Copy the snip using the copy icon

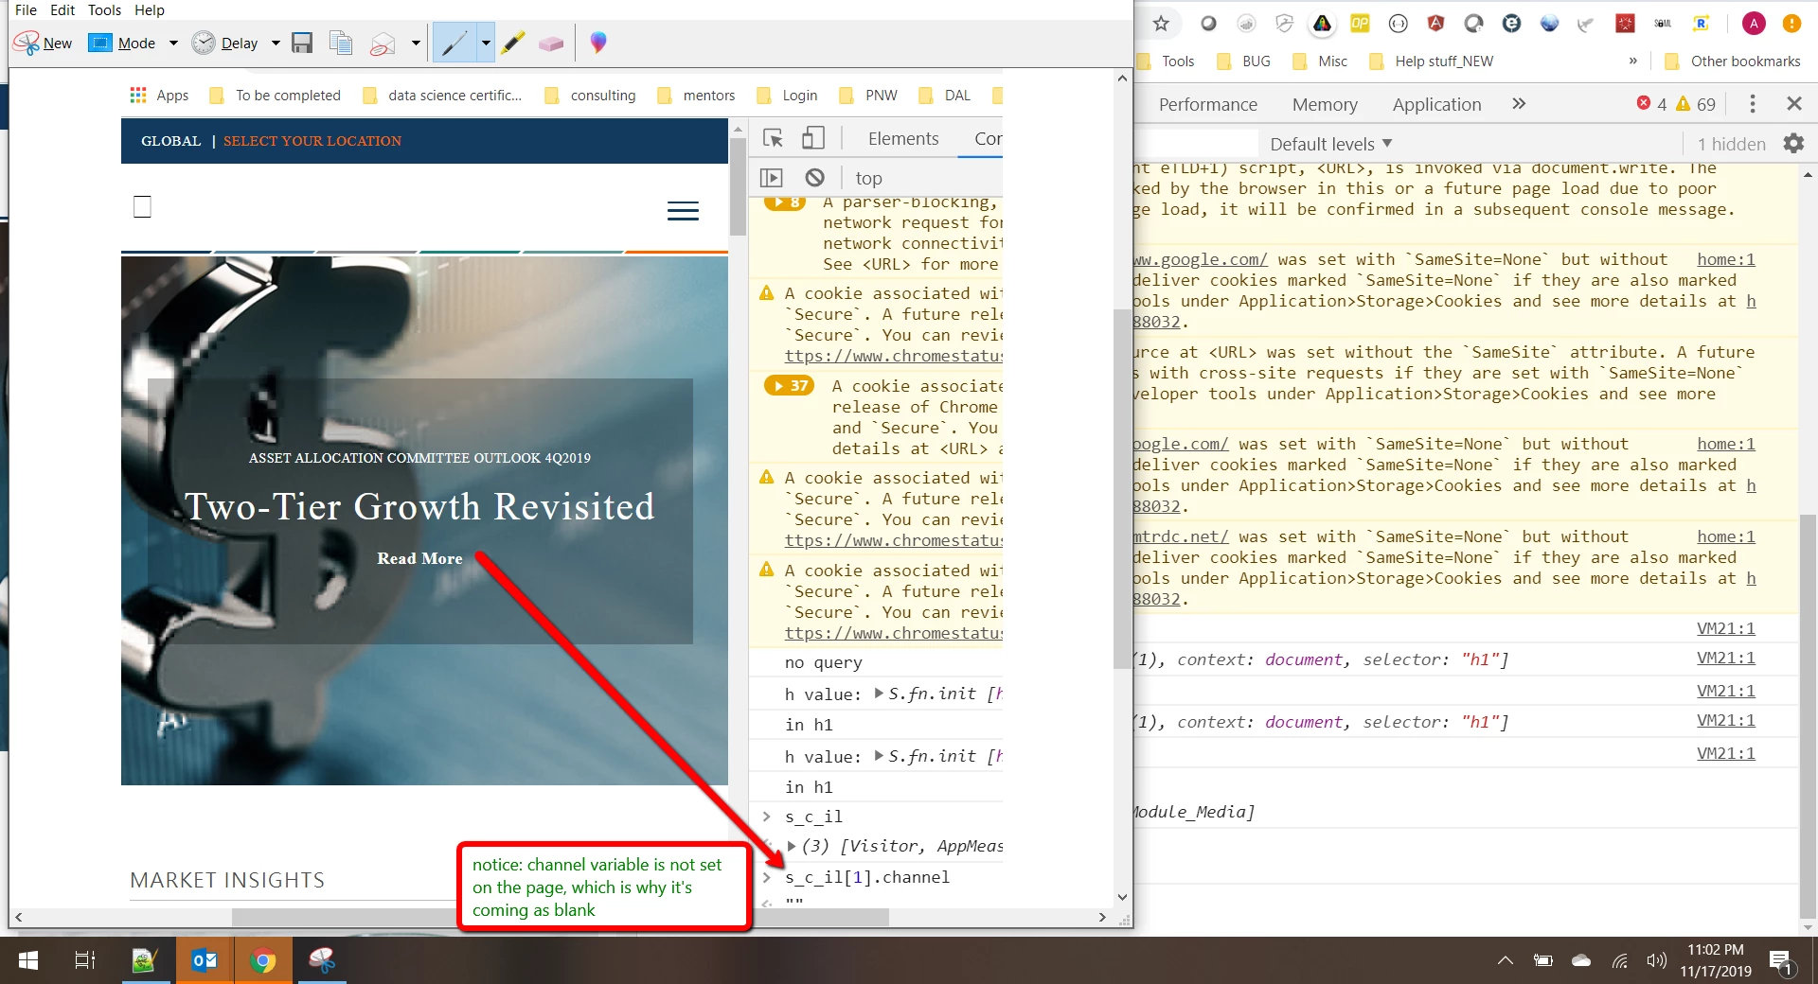click(341, 44)
